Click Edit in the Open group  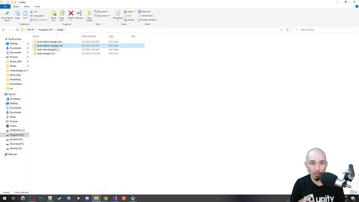(128, 16)
